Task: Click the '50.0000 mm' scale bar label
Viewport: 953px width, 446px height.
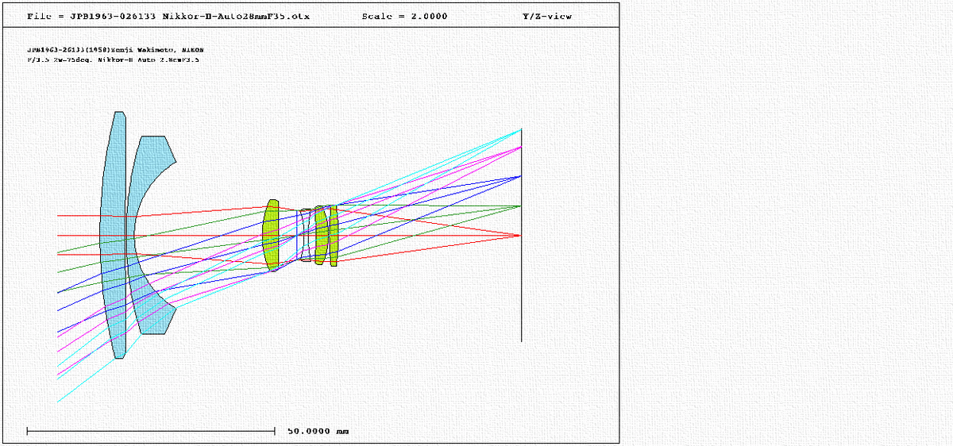Action: [x=318, y=431]
